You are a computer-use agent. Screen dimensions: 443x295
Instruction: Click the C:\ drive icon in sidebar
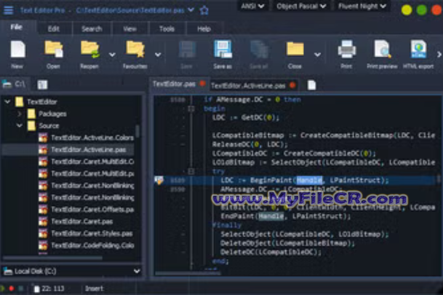pyautogui.click(x=7, y=84)
